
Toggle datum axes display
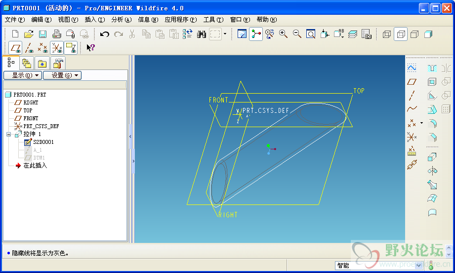coord(29,48)
